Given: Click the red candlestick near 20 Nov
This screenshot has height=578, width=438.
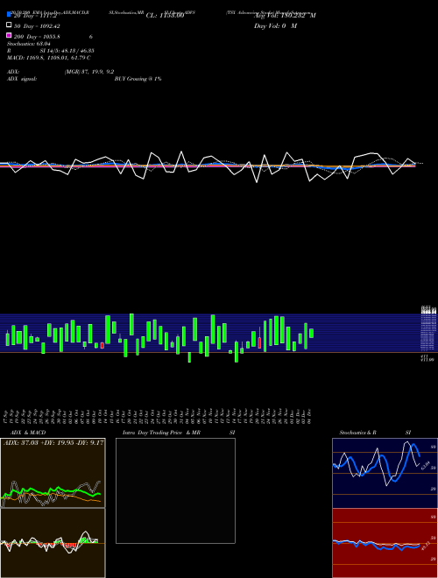Looking at the screenshot, I should pos(259,342).
